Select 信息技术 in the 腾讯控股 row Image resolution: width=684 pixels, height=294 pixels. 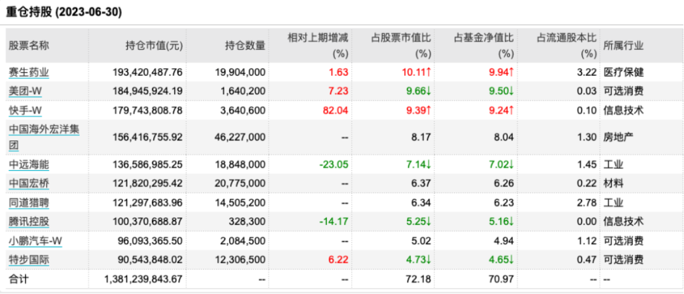coord(623,222)
